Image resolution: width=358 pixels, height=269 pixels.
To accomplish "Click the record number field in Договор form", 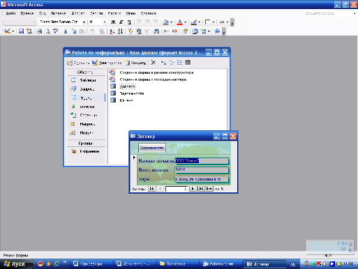I will click(177, 189).
